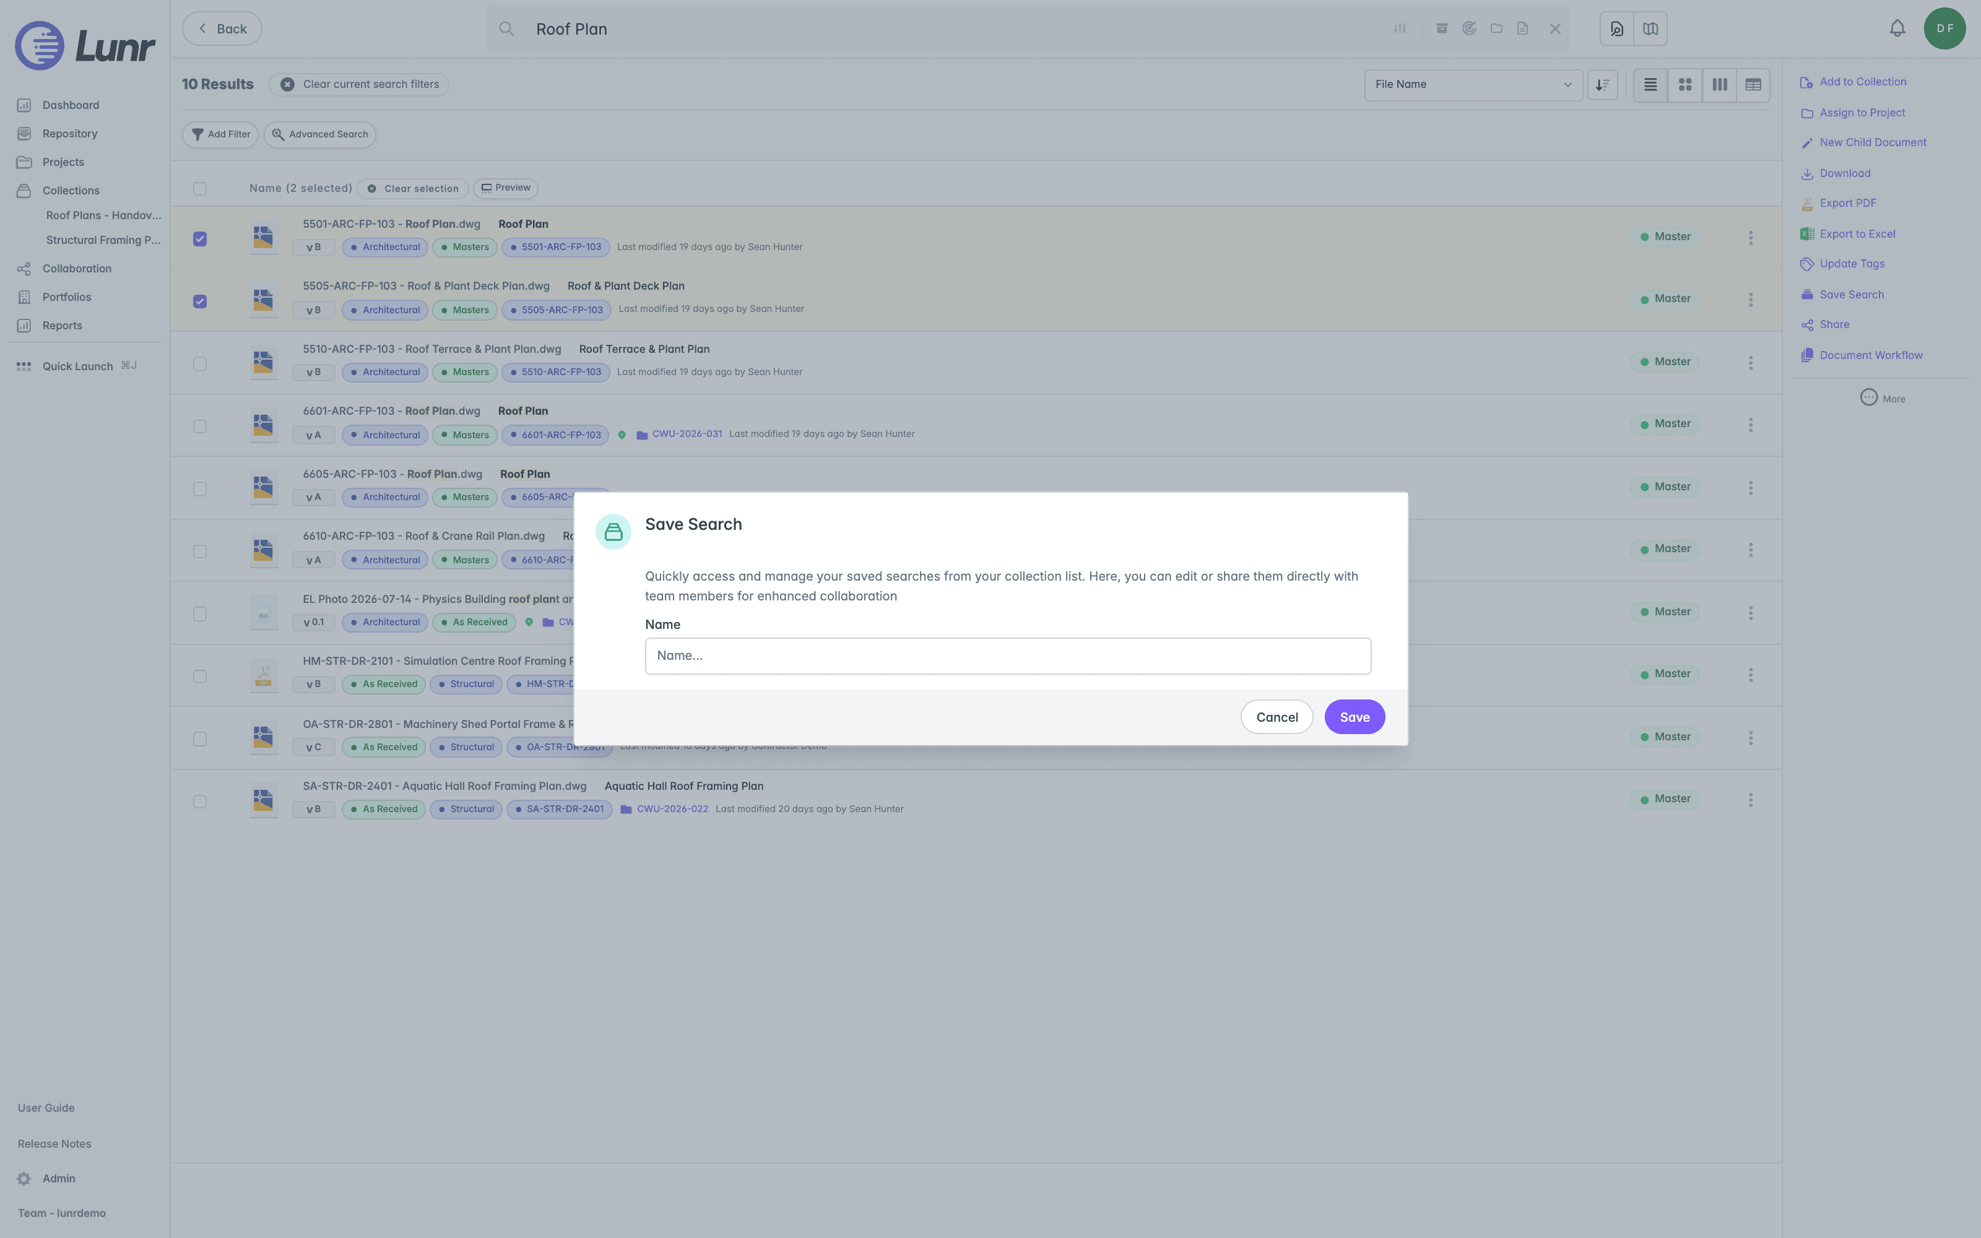The width and height of the screenshot is (1981, 1238).
Task: Click thumbnail of HM-STR-DR-2101 PDF file
Action: [264, 675]
